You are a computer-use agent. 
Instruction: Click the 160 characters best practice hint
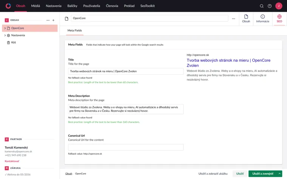click(x=104, y=122)
